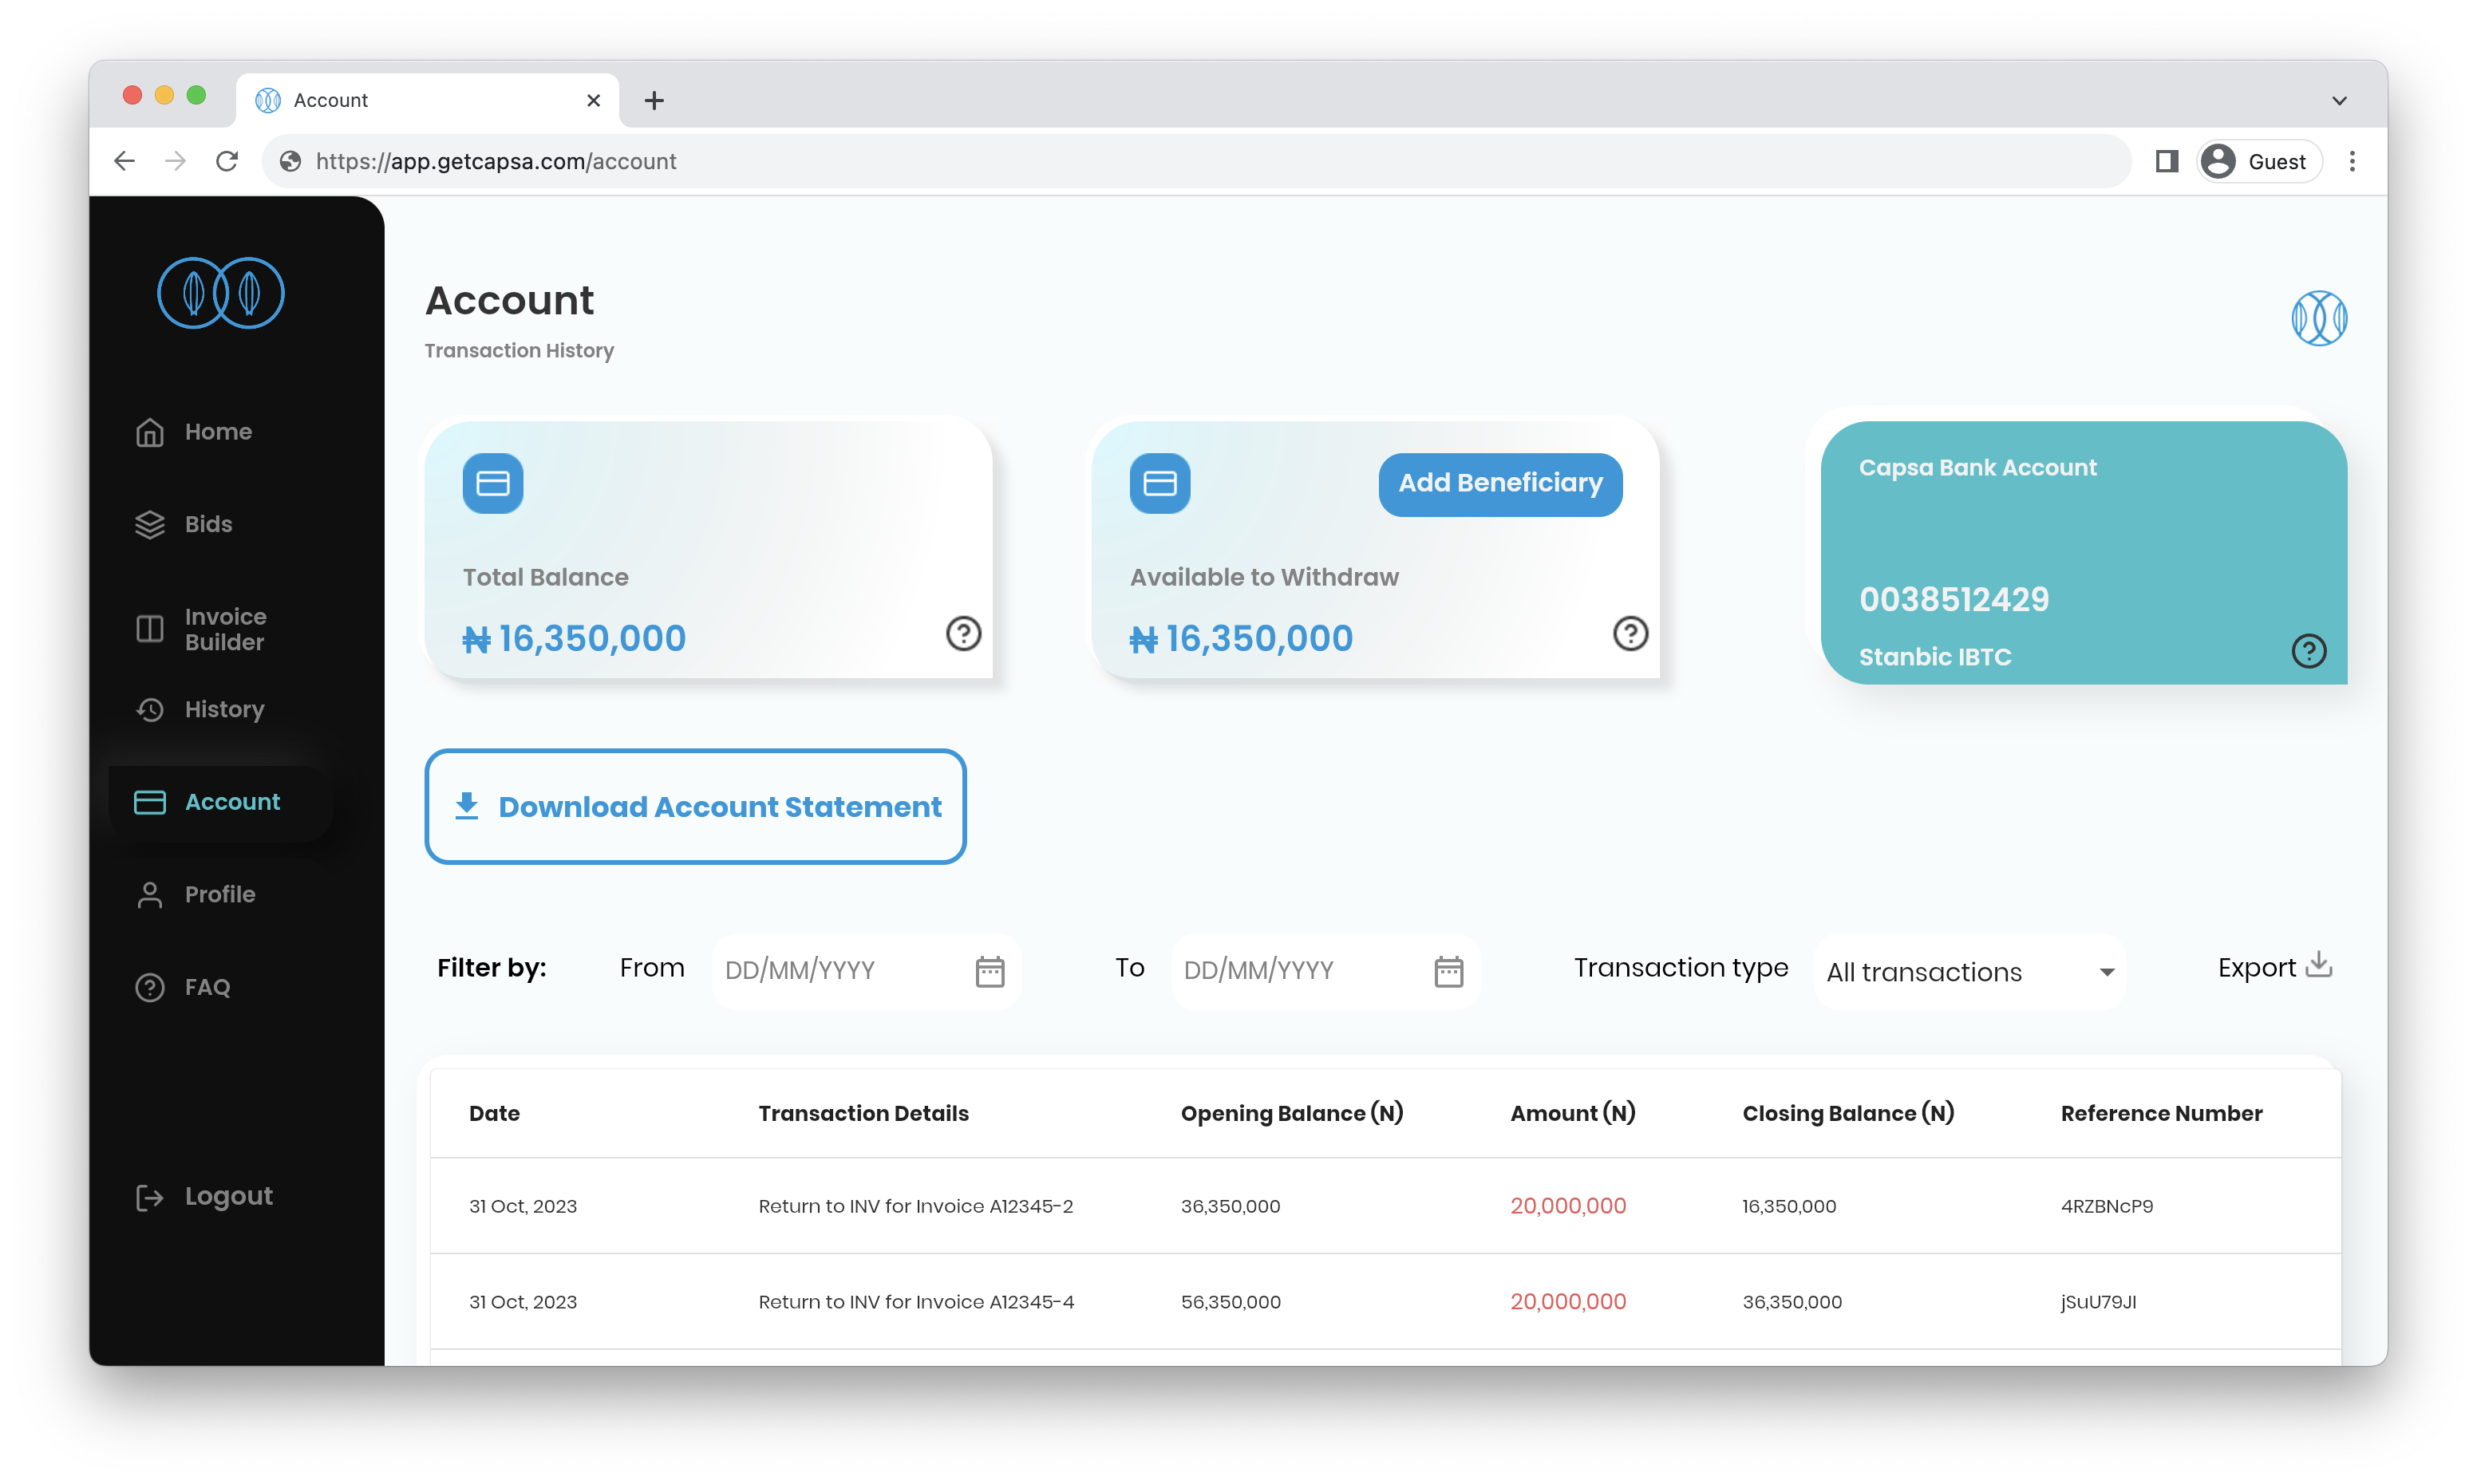Click Closing Balance (N) column header
2477x1484 pixels.
pyautogui.click(x=1847, y=1113)
